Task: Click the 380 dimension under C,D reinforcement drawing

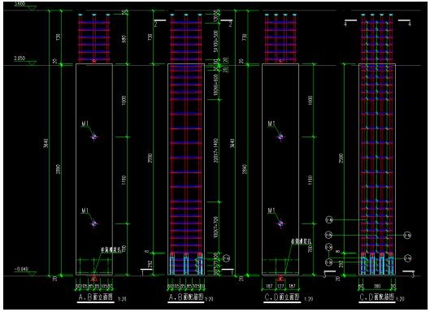Action: click(x=377, y=286)
